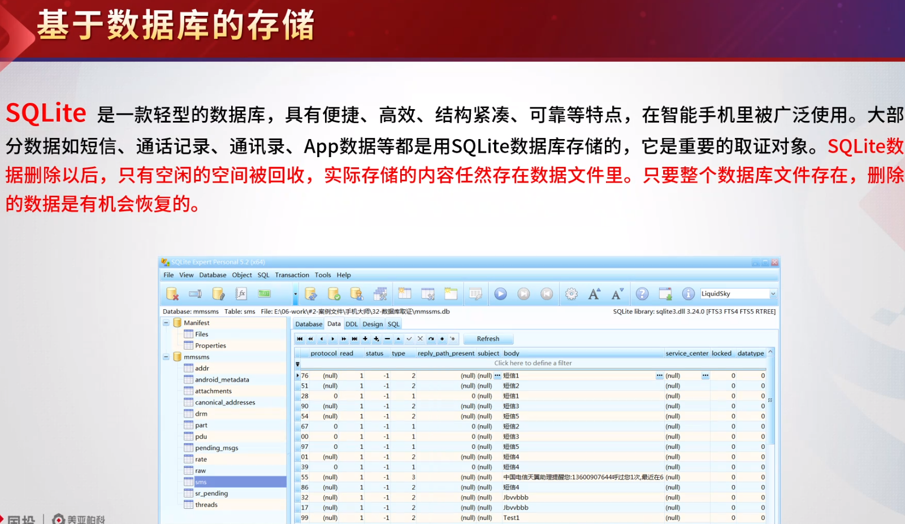Click the table tools wrench icon
The height and width of the screenshot is (524, 905).
click(x=380, y=294)
